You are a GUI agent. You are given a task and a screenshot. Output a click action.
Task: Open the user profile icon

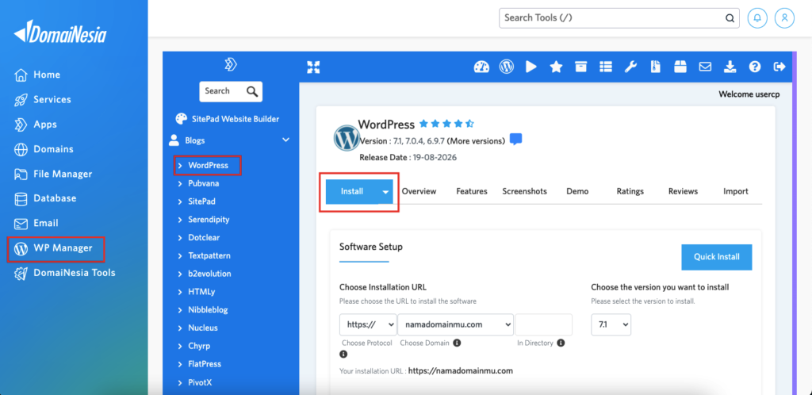(x=784, y=18)
